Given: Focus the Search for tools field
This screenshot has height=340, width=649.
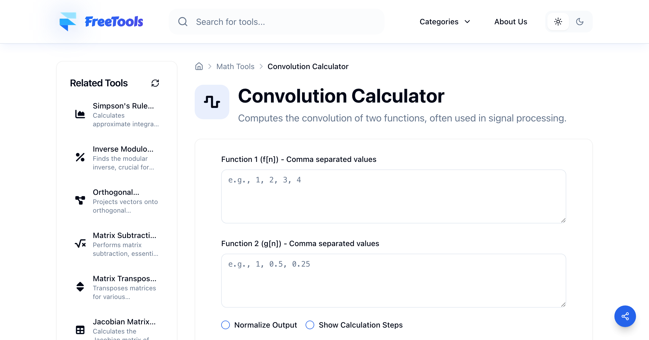Looking at the screenshot, I should [x=276, y=22].
